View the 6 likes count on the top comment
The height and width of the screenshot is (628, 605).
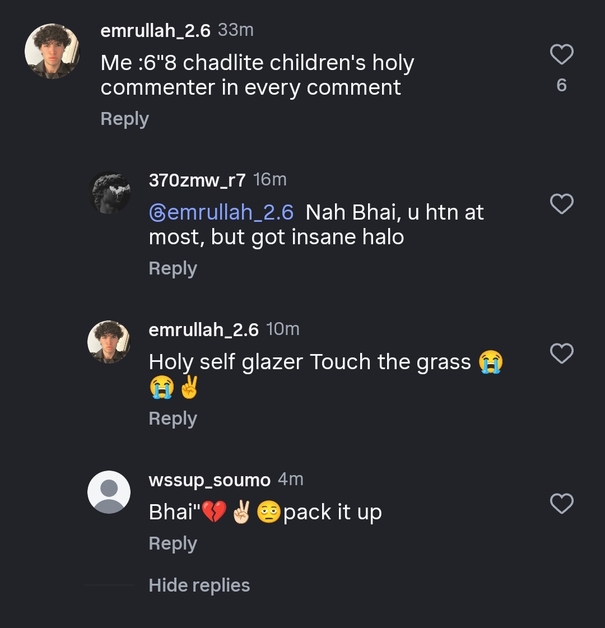(561, 85)
